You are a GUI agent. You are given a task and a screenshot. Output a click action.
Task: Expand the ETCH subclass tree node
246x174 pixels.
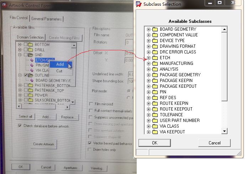pyautogui.click(x=149, y=58)
